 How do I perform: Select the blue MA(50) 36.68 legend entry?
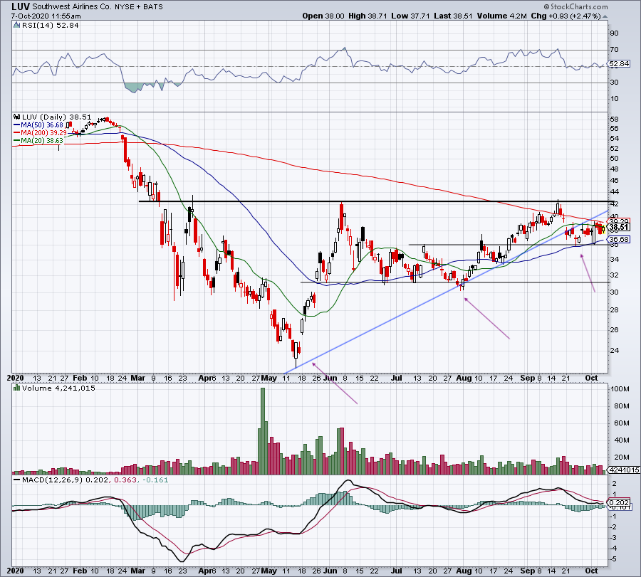point(38,125)
